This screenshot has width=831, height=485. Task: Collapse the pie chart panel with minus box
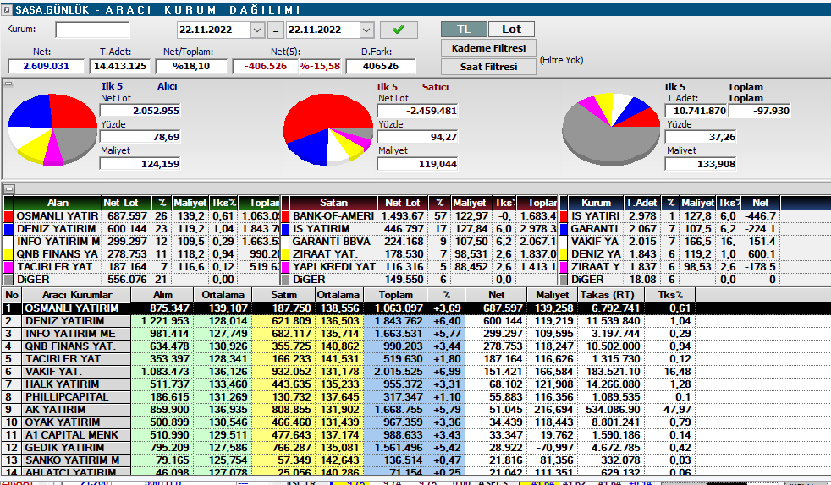[x=8, y=83]
